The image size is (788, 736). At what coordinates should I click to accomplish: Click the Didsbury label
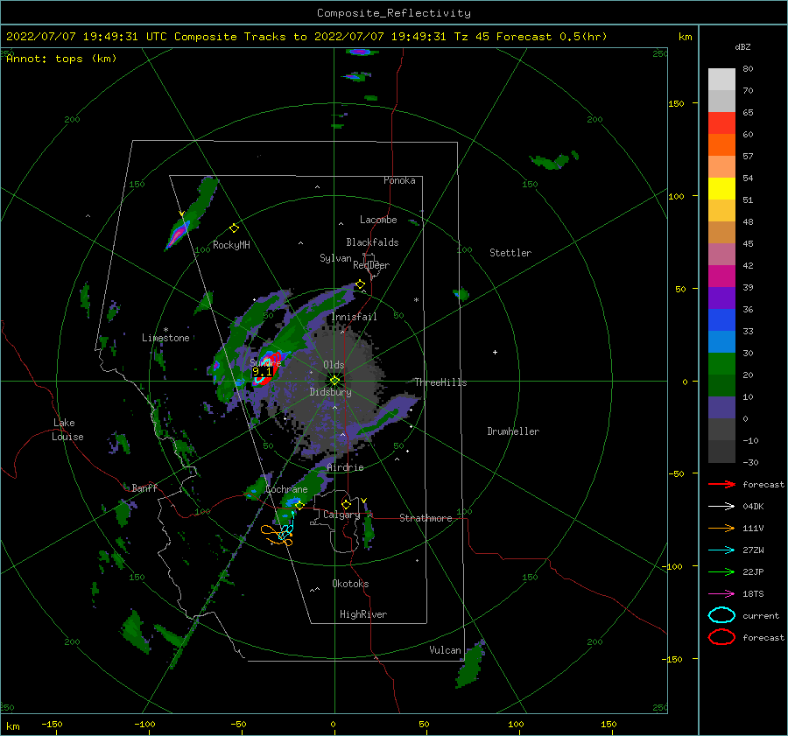(x=330, y=392)
